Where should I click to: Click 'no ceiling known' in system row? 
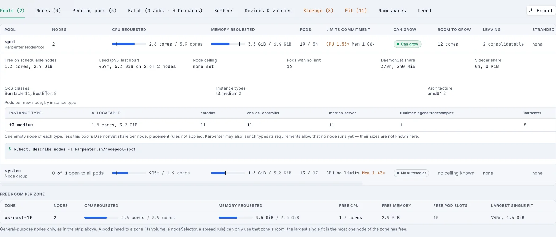456,173
